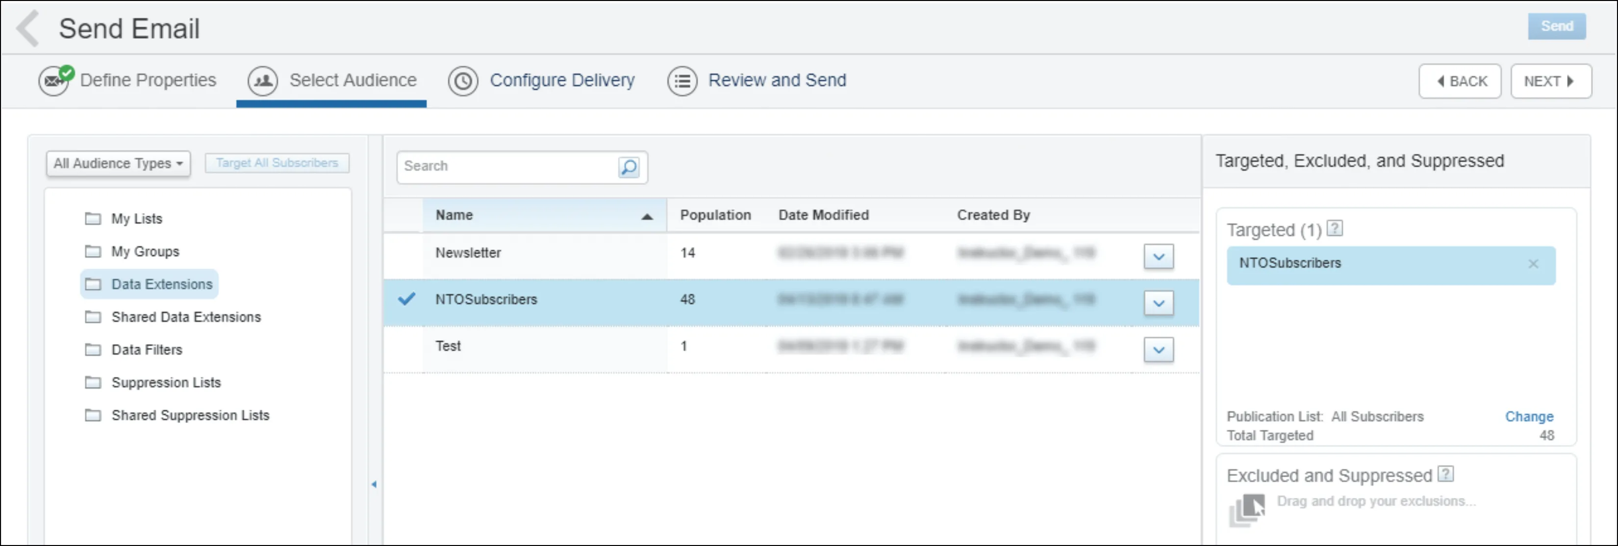Switch to the Configure Delivery tab
1618x546 pixels.
click(x=563, y=79)
